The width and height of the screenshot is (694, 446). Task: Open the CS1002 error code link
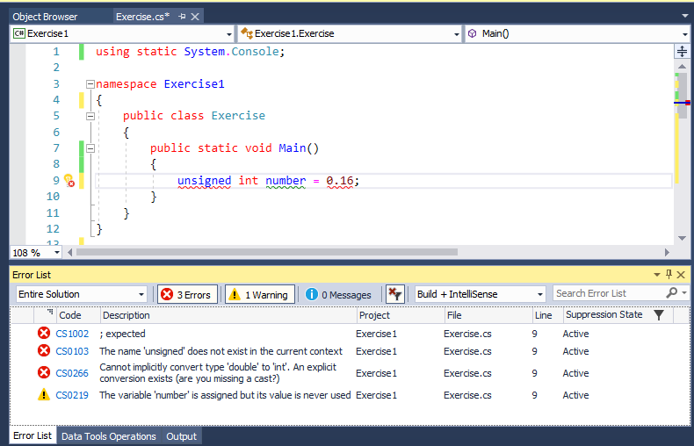[72, 334]
